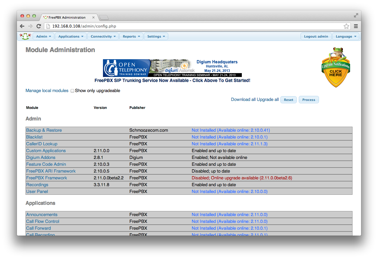The width and height of the screenshot is (378, 259).
Task: Click version 2.11.0.0beta2.2 cell
Action: [x=109, y=178]
